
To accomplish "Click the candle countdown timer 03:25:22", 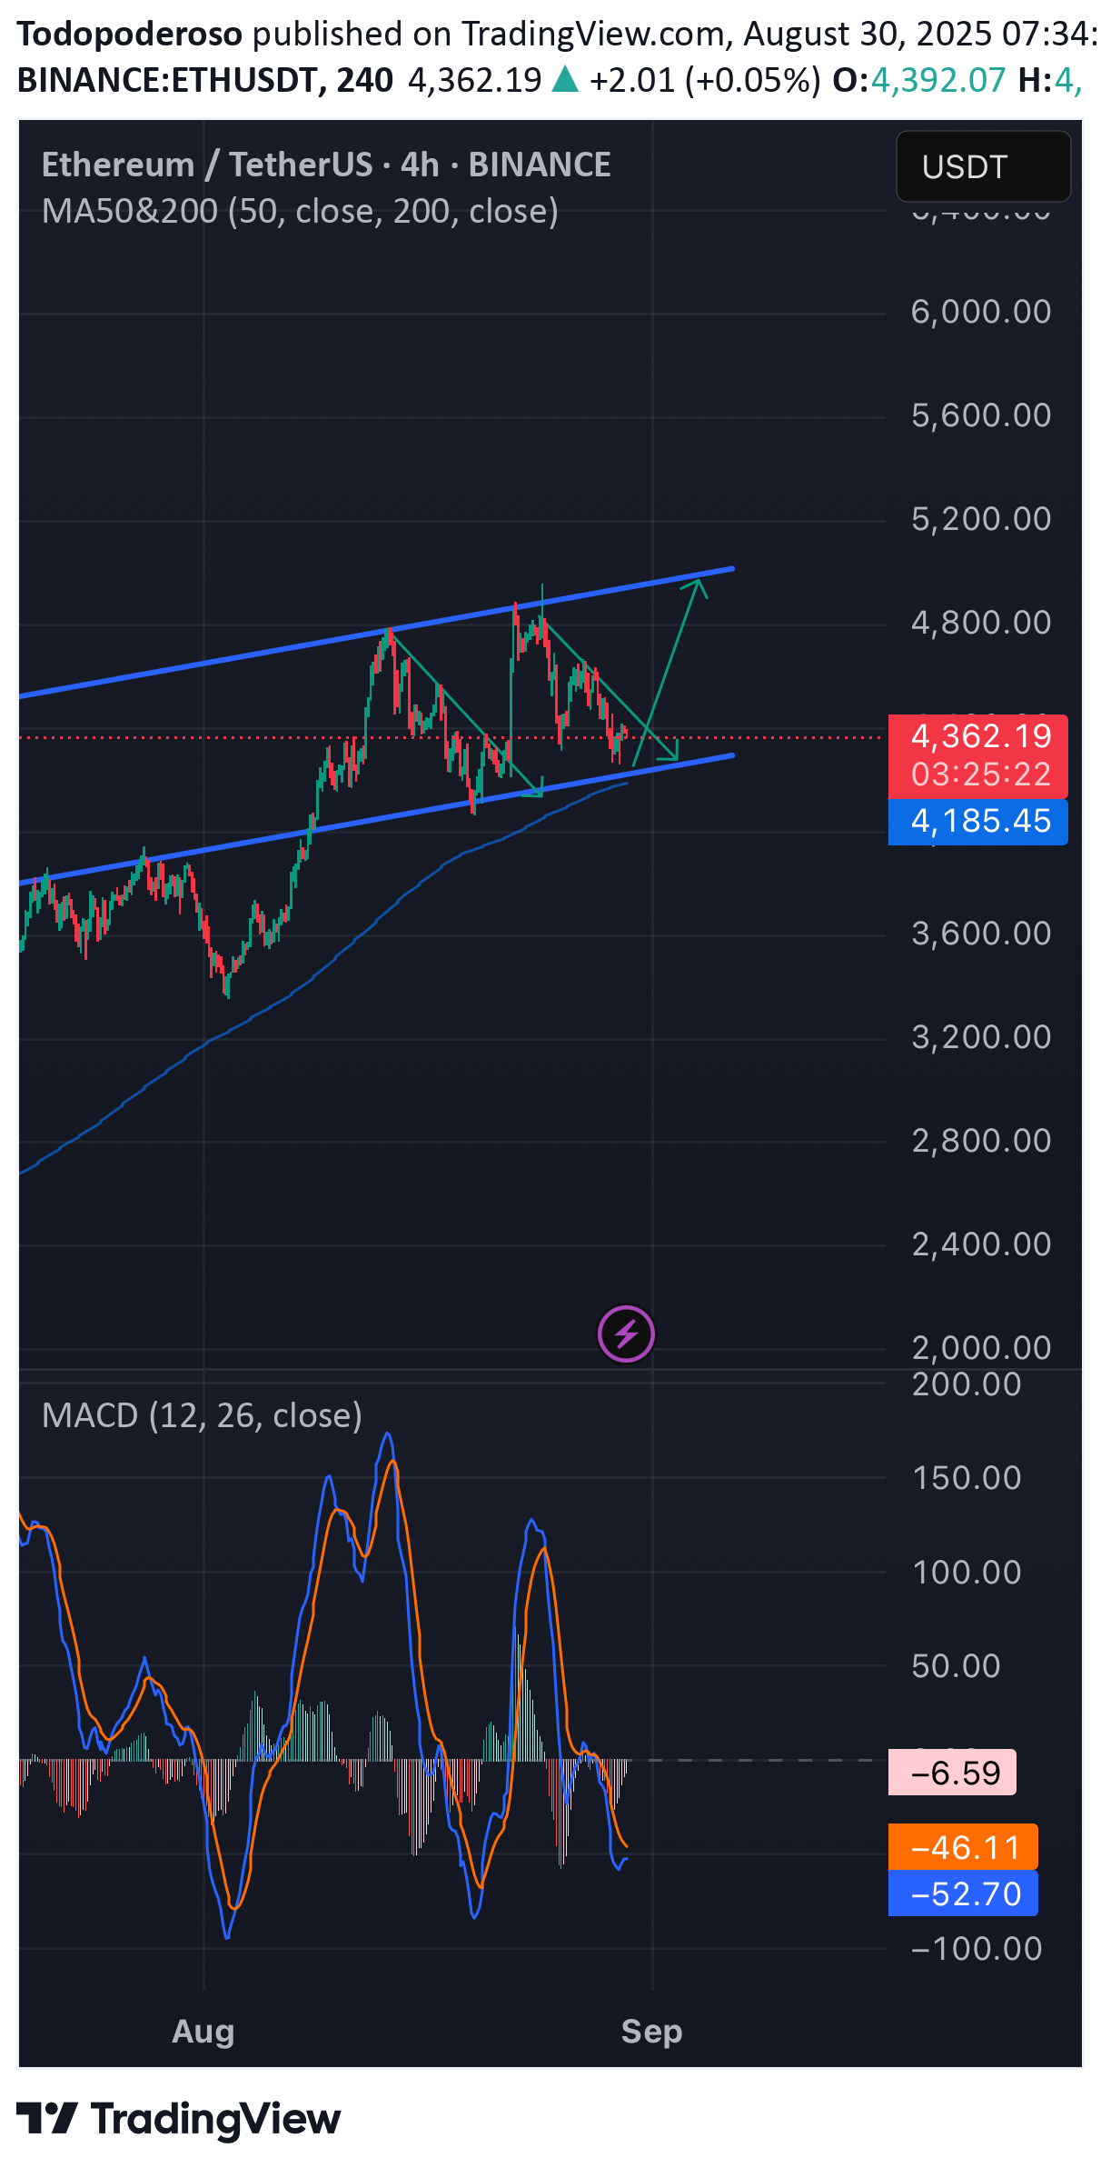I will point(981,774).
